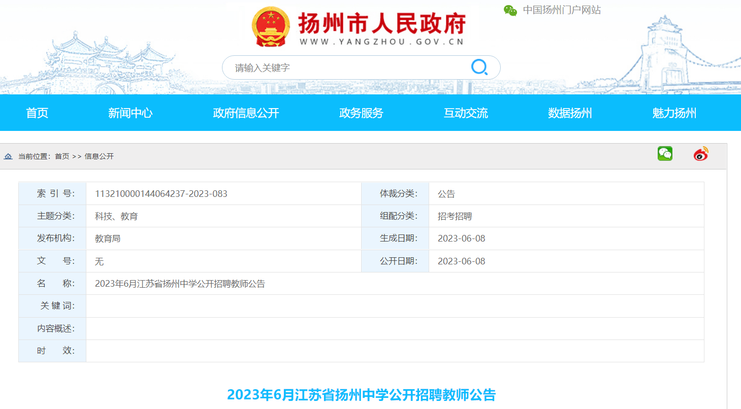
Task: Open the 新闻中心 navigation item
Action: click(130, 113)
